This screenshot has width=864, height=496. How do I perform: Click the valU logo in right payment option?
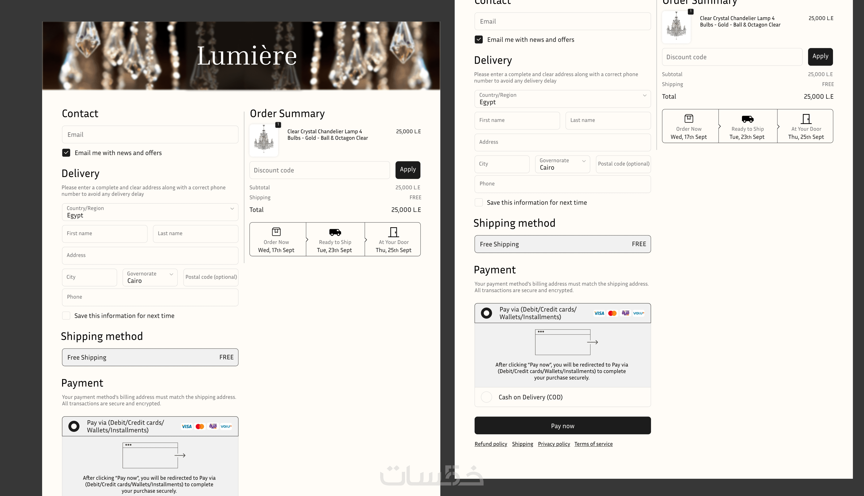(x=638, y=313)
